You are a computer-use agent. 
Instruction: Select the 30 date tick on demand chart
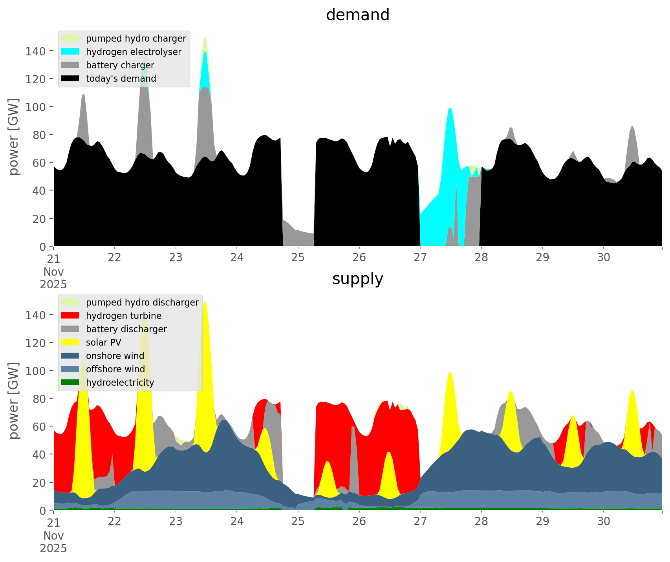pyautogui.click(x=604, y=258)
